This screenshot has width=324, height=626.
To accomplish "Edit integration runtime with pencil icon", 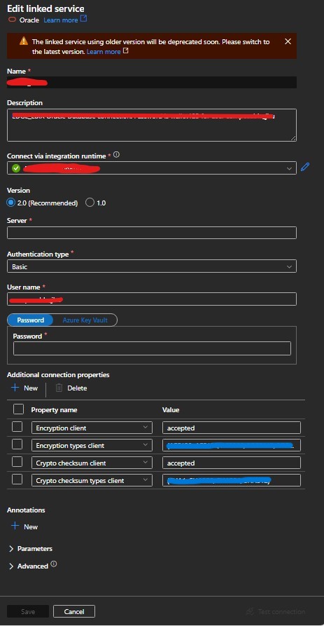I will (x=305, y=168).
